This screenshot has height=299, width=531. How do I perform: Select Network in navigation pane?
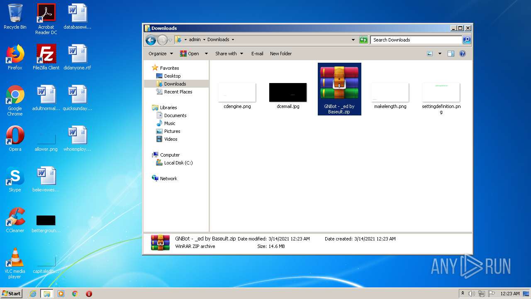(165, 179)
